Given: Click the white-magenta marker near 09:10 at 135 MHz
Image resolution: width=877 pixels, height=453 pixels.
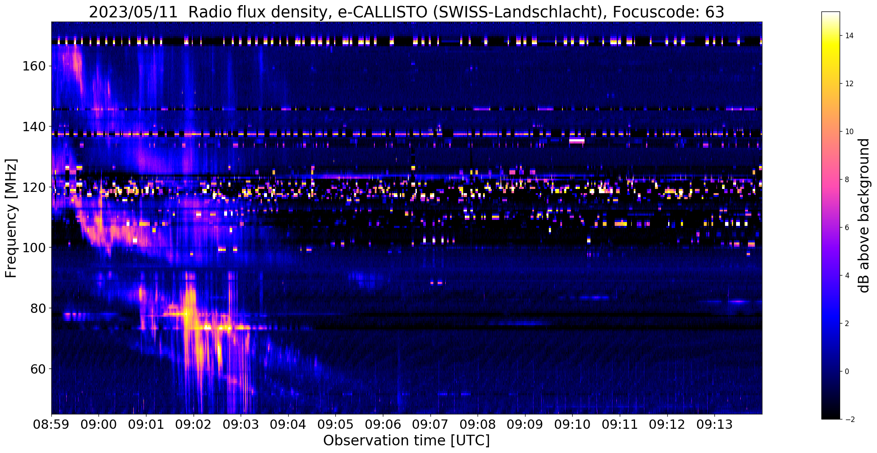Looking at the screenshot, I should [x=576, y=141].
